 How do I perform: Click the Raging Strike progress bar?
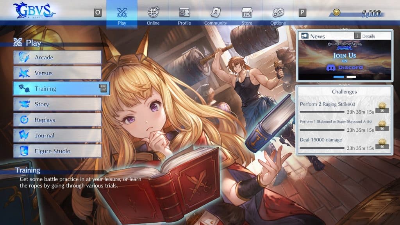(x=322, y=112)
